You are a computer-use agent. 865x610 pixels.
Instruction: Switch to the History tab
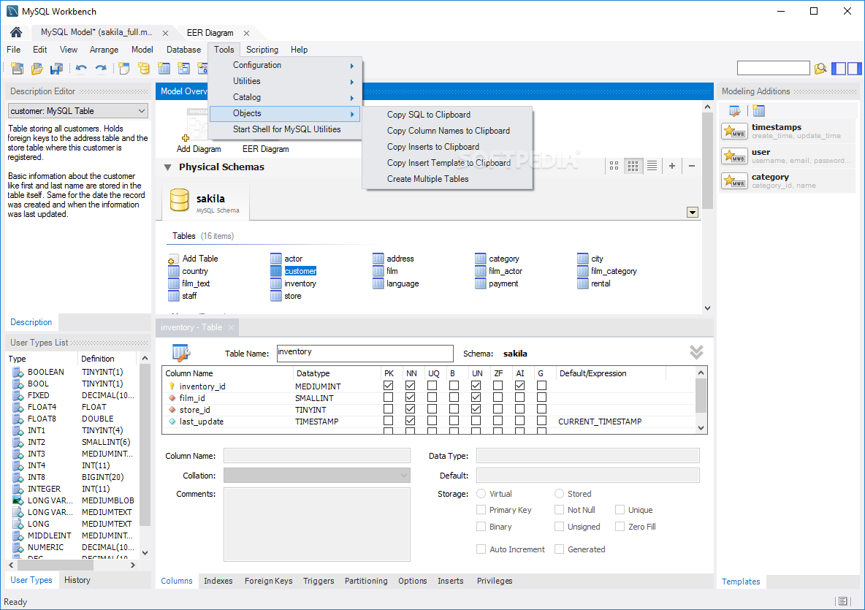click(77, 580)
